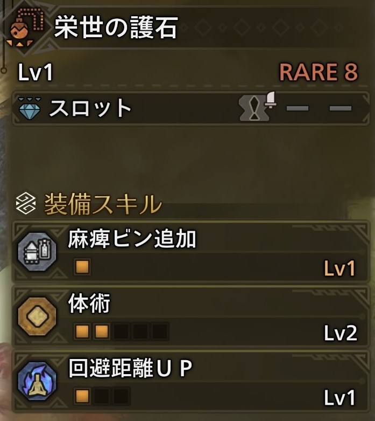Click the last empty pip of 回避距離UP

click(x=121, y=396)
